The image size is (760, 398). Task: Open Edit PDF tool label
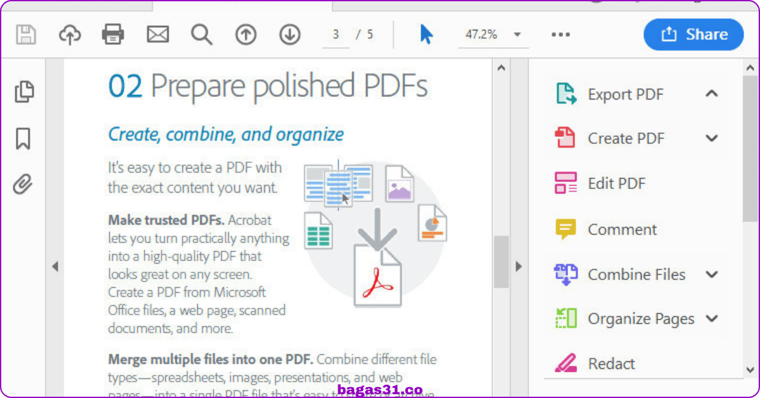[x=617, y=184]
